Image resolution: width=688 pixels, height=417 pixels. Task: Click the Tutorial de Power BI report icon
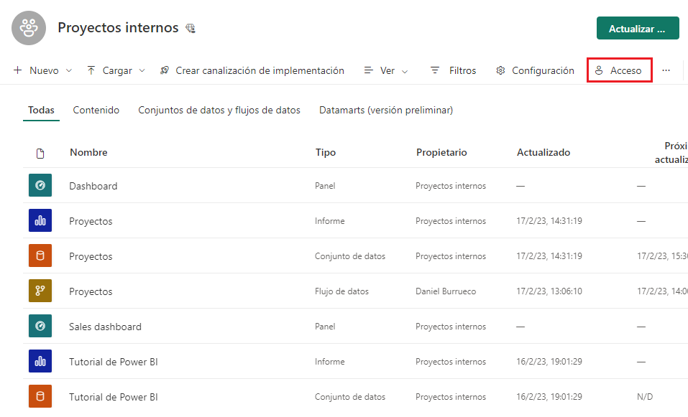coord(40,362)
